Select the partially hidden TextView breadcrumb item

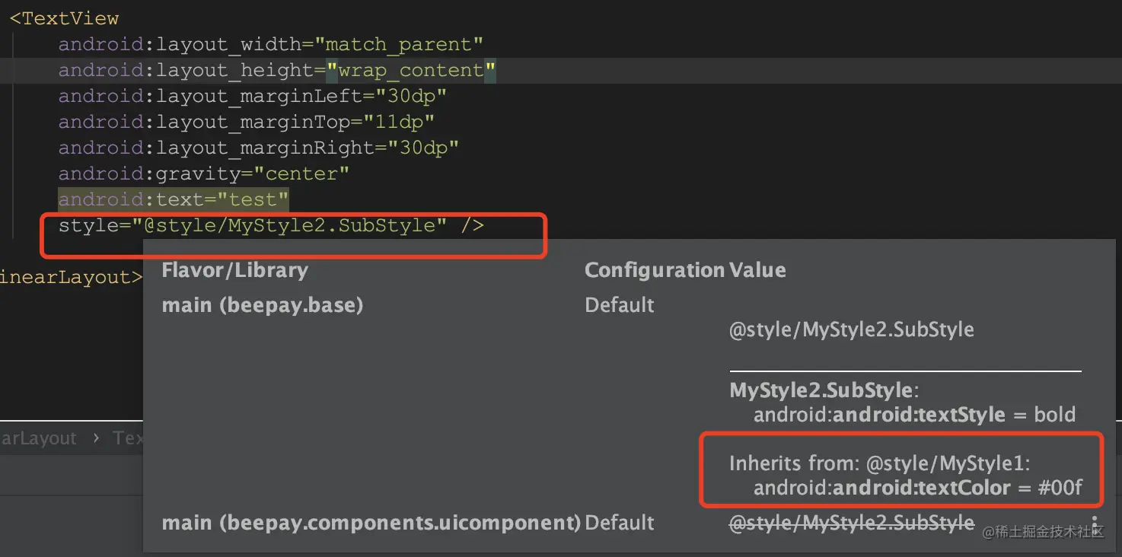pos(127,438)
